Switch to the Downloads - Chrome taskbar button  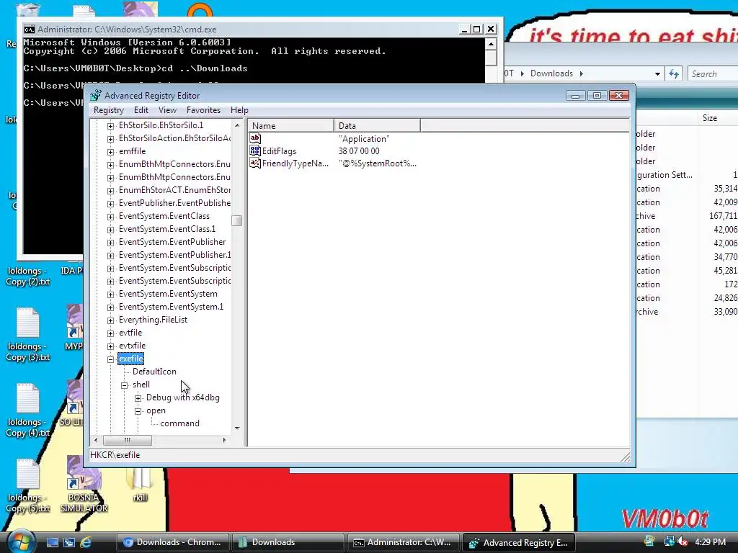tap(172, 542)
